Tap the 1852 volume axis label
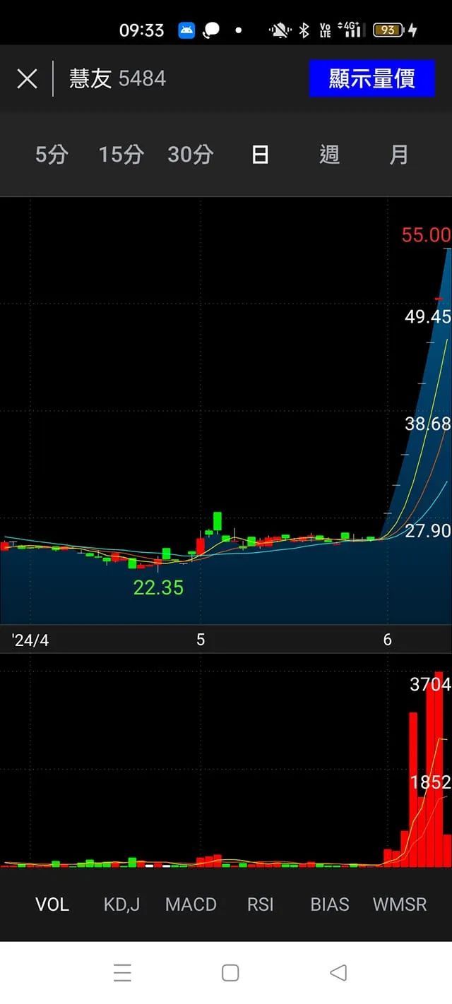This screenshot has height=1004, width=452. [430, 782]
